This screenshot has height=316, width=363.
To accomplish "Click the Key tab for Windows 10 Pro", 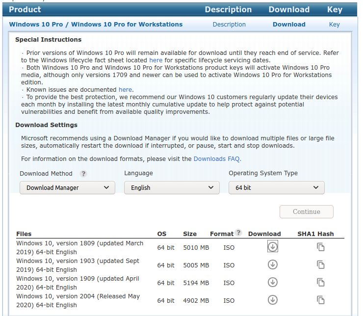I will coord(334,25).
